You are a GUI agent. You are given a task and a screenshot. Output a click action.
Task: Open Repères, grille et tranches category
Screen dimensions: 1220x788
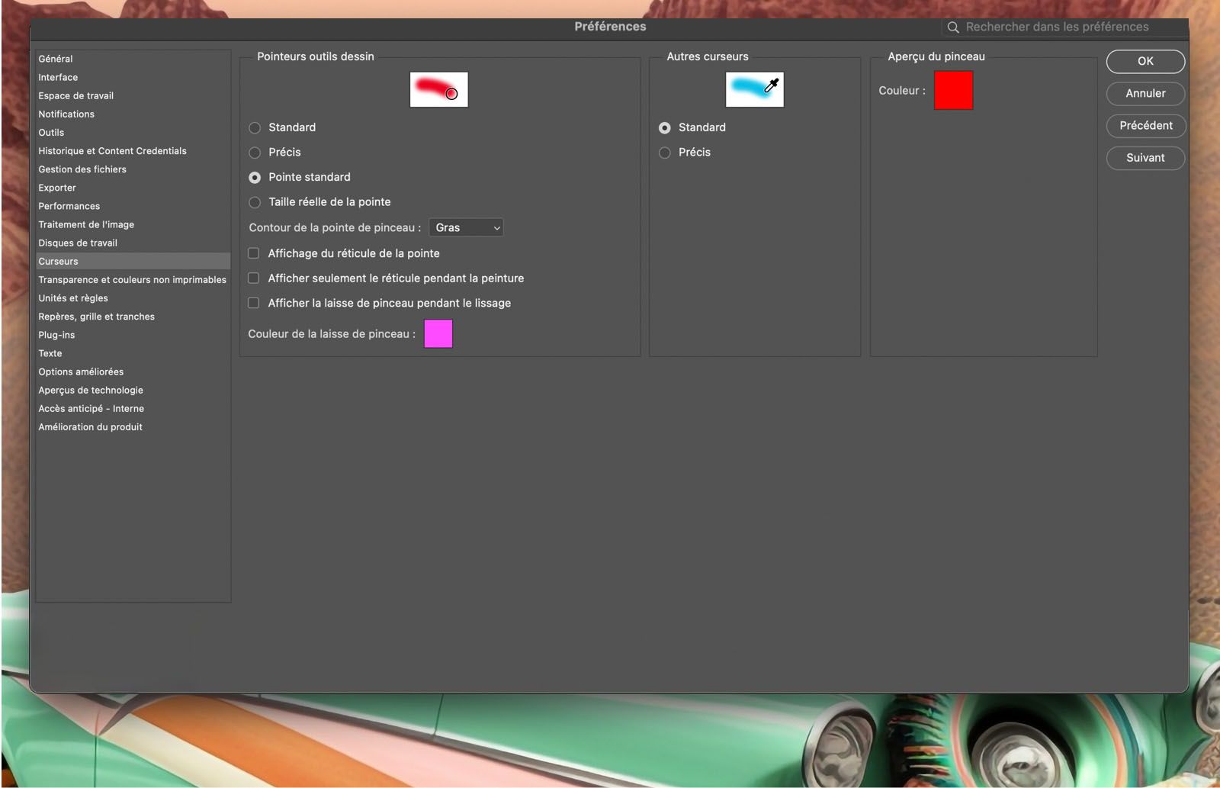point(133,317)
